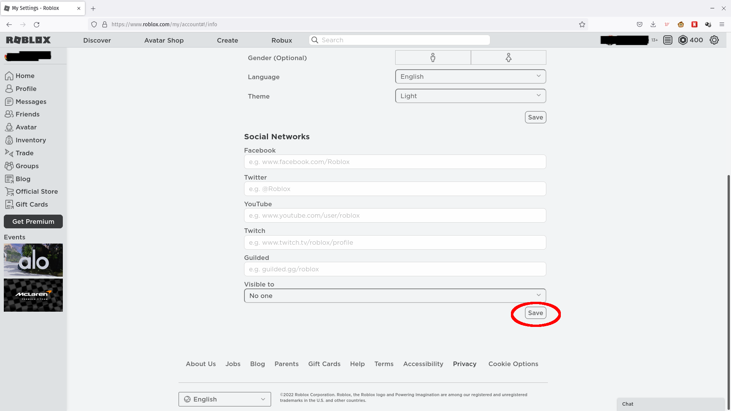The image size is (731, 411).
Task: Select the My Settings browser tab
Action: [x=43, y=8]
